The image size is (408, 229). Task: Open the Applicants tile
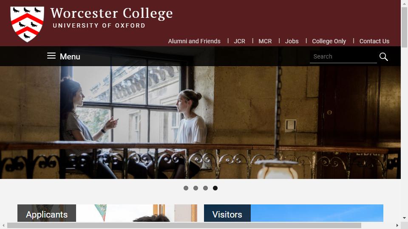coord(107,213)
